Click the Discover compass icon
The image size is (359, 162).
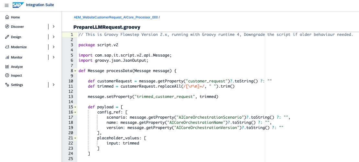pyautogui.click(x=7, y=27)
